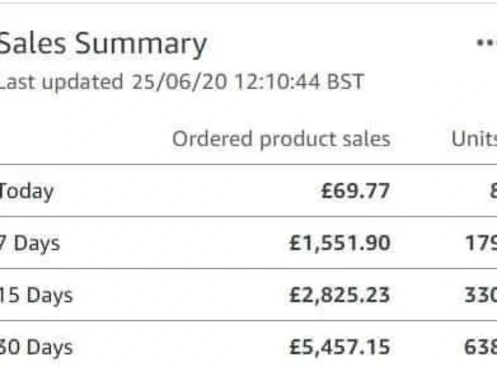Select the Last updated timestamp text

[181, 82]
